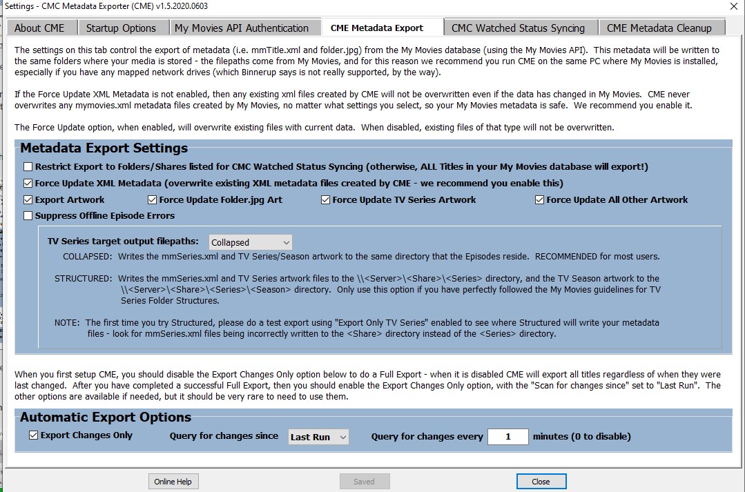Screen dimensions: 745x492
Task: Click the STRUCTURED description label
Action: [83, 279]
